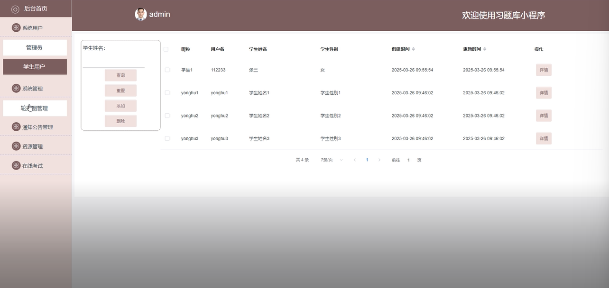Click gender cell 女
This screenshot has width=609, height=288.
323,70
